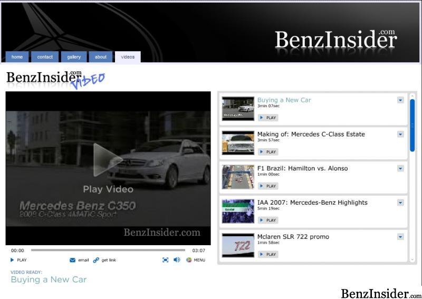Screen dimensions: 422x299
Task: Open the Mclaren SLR 722 promo title
Action: coord(293,237)
